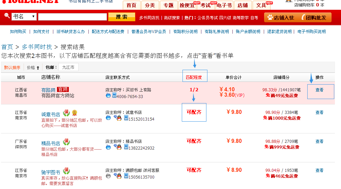Sort results by 价格
The height and width of the screenshot is (189, 341).
point(31,68)
